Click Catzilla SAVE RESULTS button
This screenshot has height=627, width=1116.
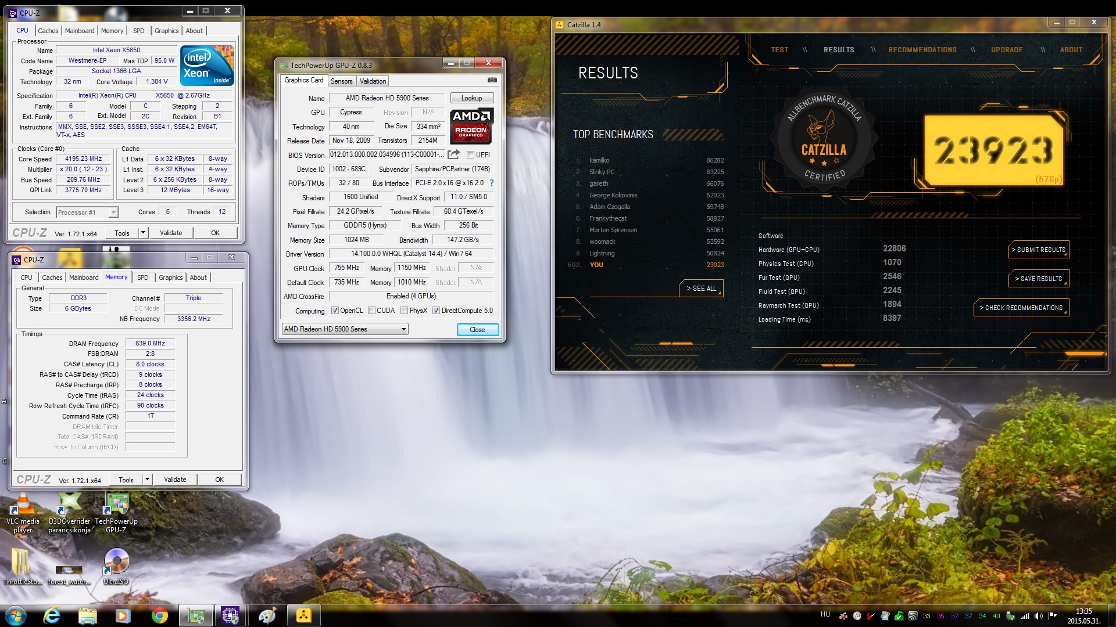pos(1038,279)
